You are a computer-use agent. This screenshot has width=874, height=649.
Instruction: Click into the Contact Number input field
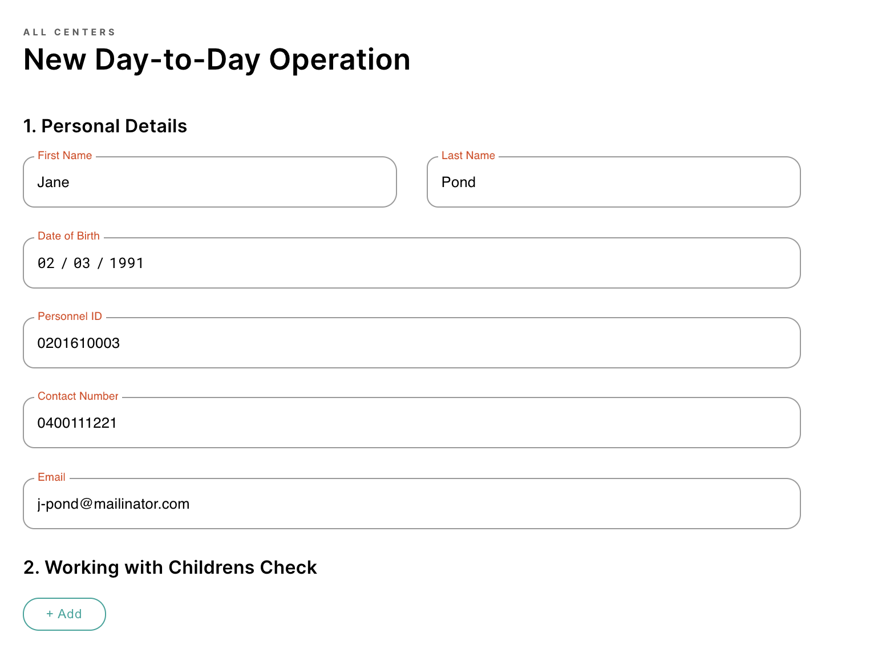click(x=411, y=423)
